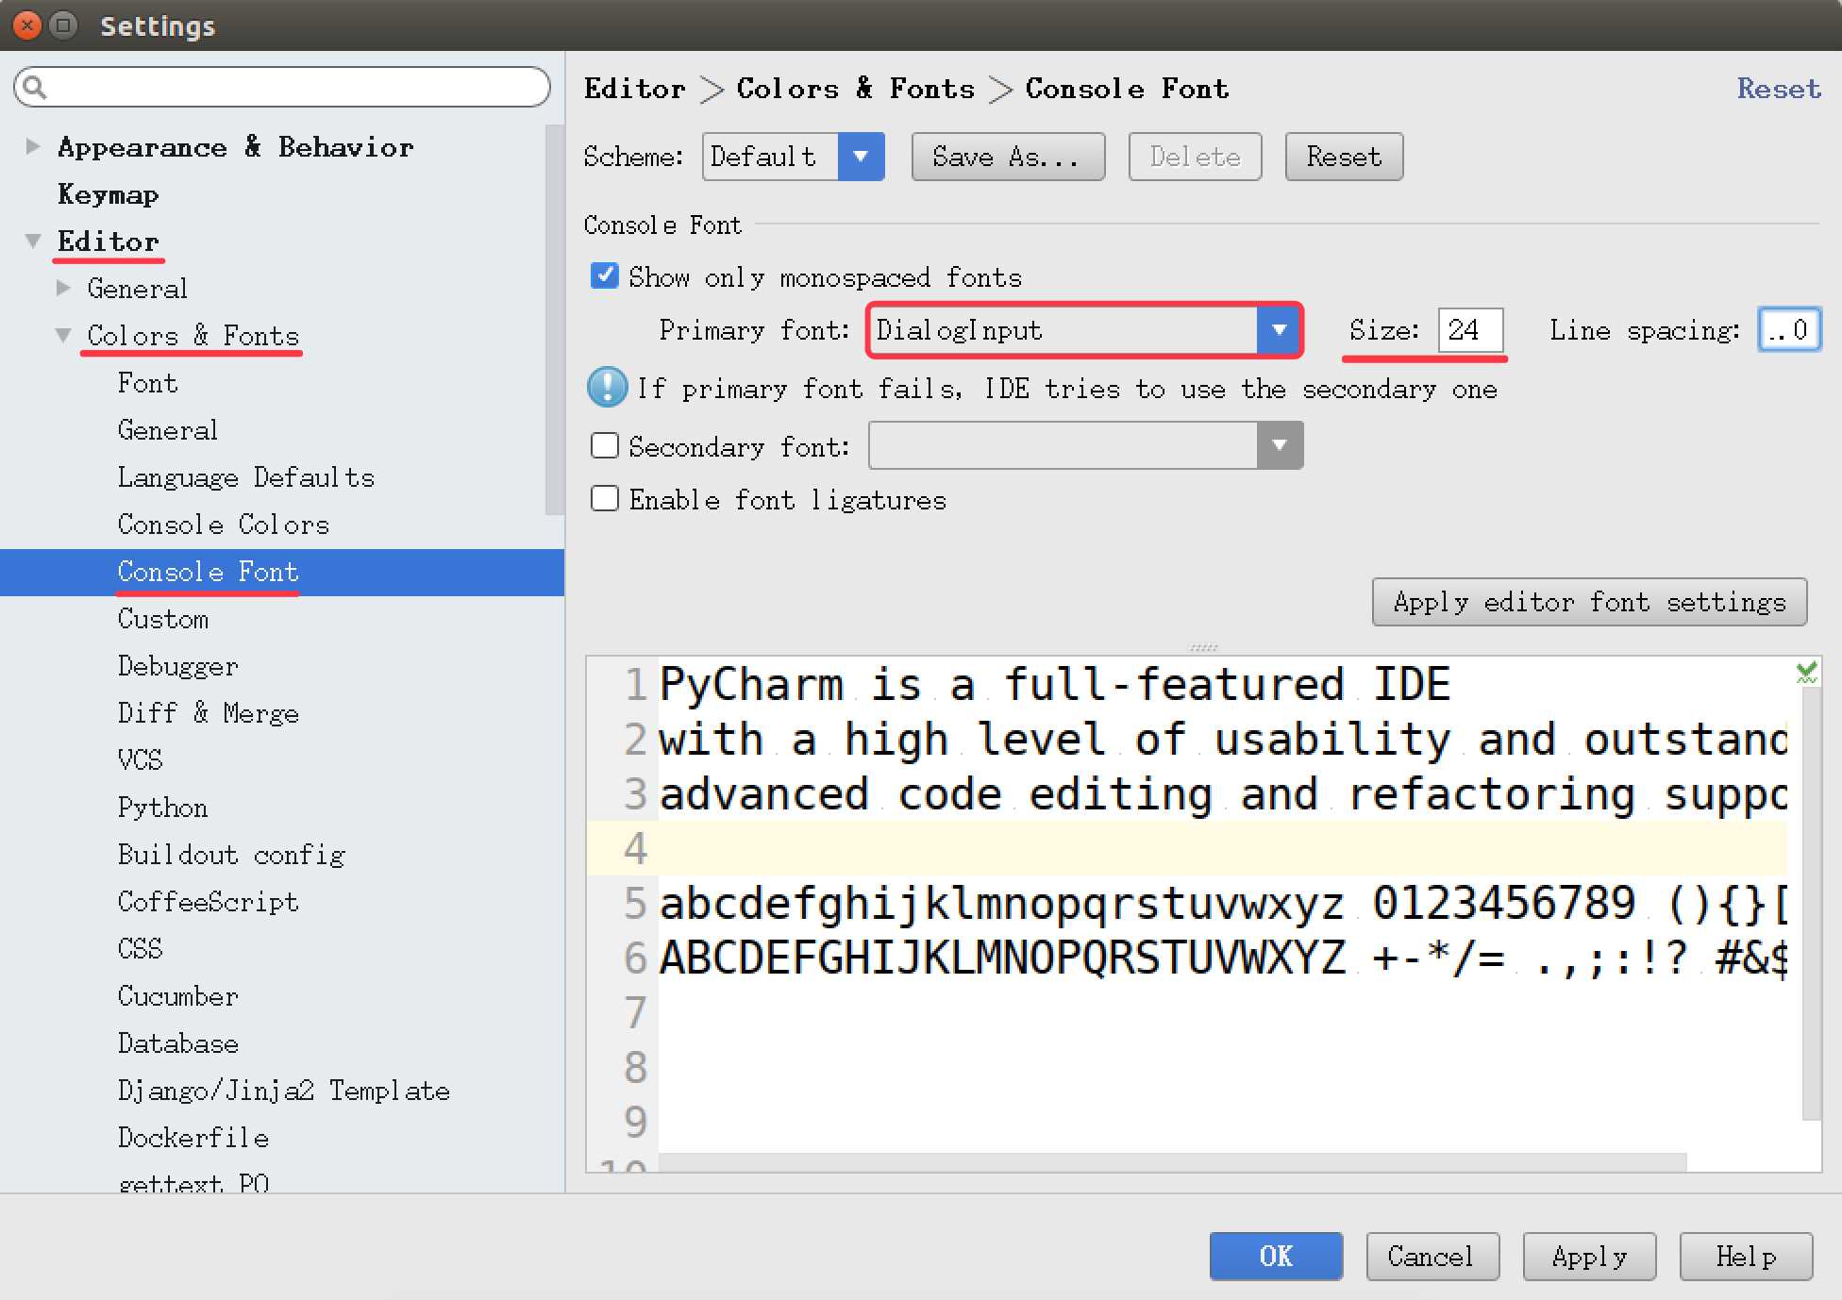1842x1300 pixels.
Task: Enable font ligatures checkbox
Action: click(x=607, y=499)
